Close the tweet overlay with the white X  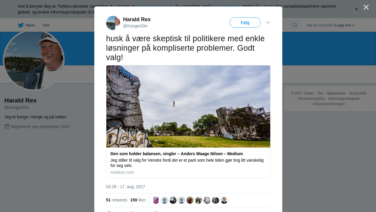tap(366, 7)
